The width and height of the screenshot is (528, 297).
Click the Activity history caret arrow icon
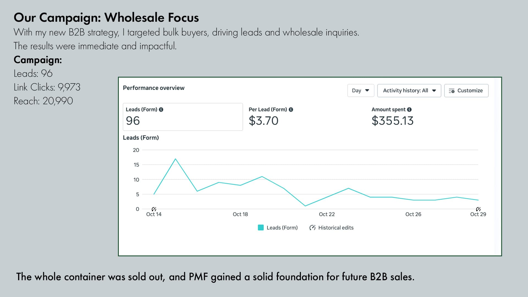[435, 90]
